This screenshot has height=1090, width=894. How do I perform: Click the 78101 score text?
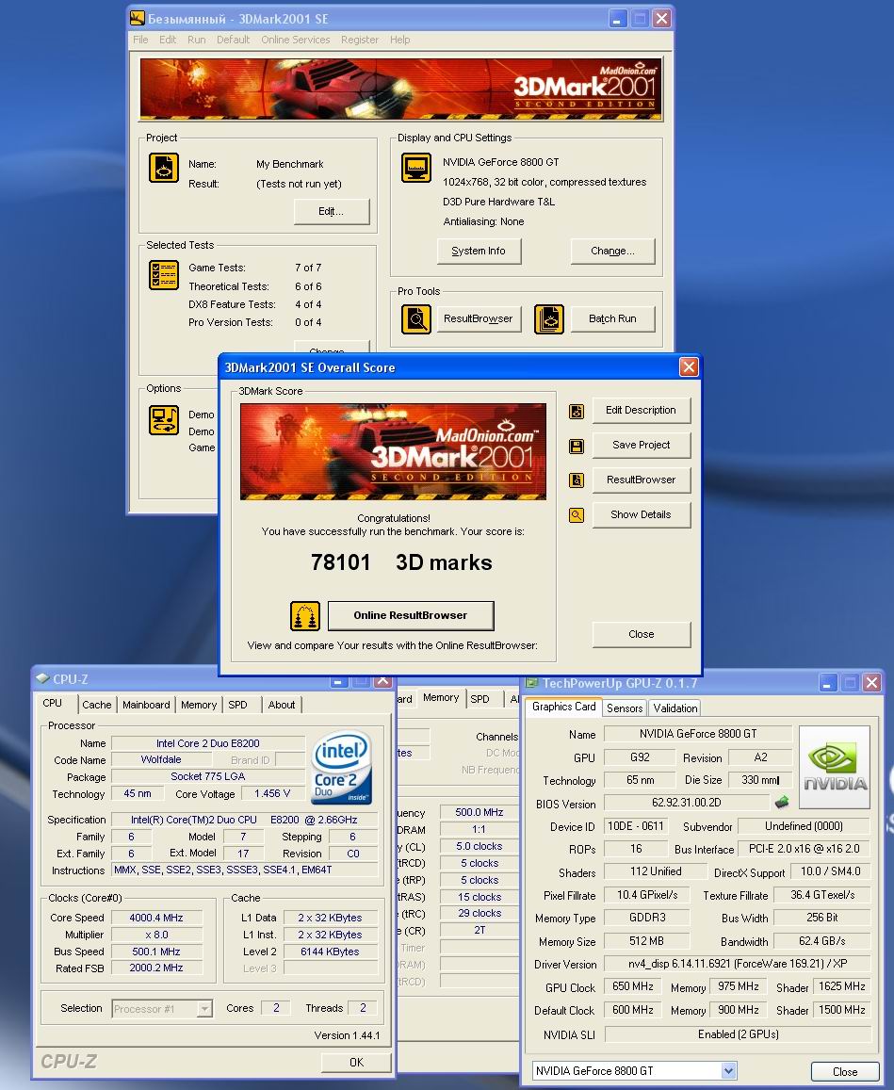(x=341, y=562)
